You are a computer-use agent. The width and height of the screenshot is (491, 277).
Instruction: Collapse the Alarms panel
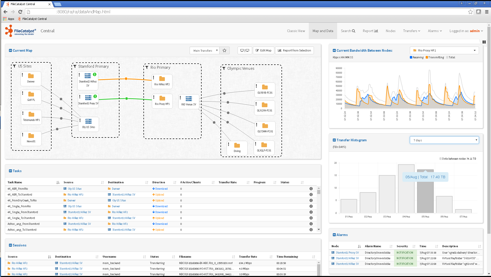(334, 235)
